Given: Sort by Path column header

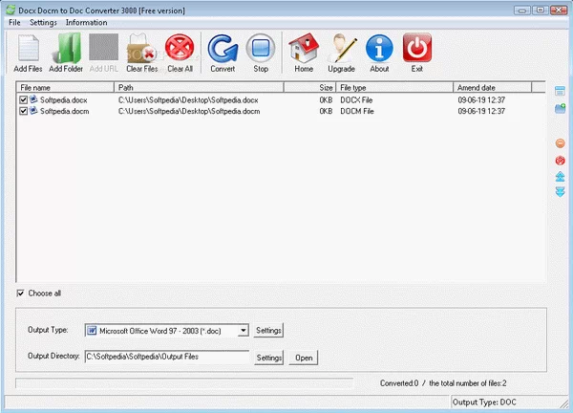Looking at the screenshot, I should coord(200,87).
